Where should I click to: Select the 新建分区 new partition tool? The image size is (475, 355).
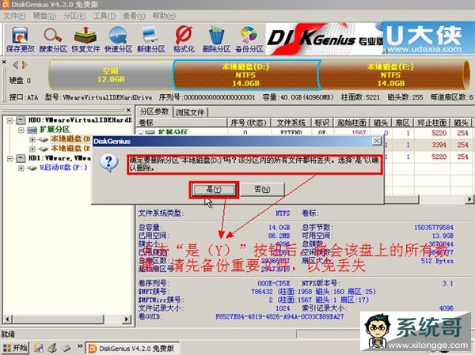click(x=151, y=40)
